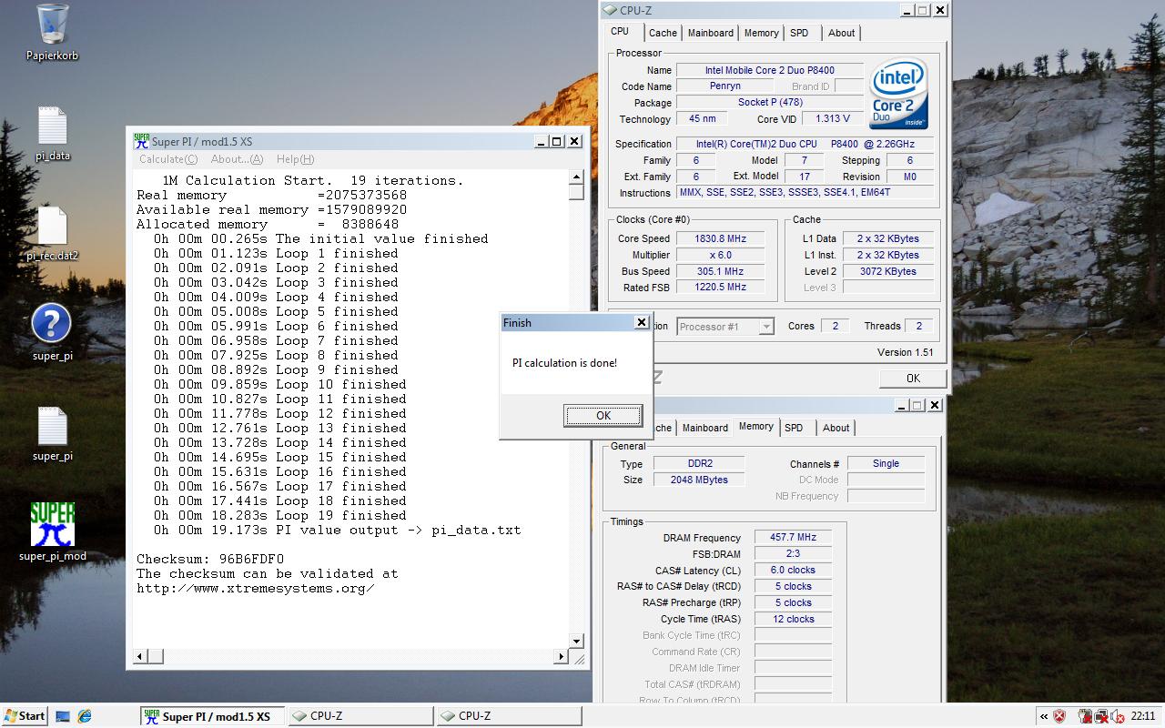Click the Intel Mobile Core 2 Duo P8400 name
The width and height of the screenshot is (1165, 728).
[770, 70]
